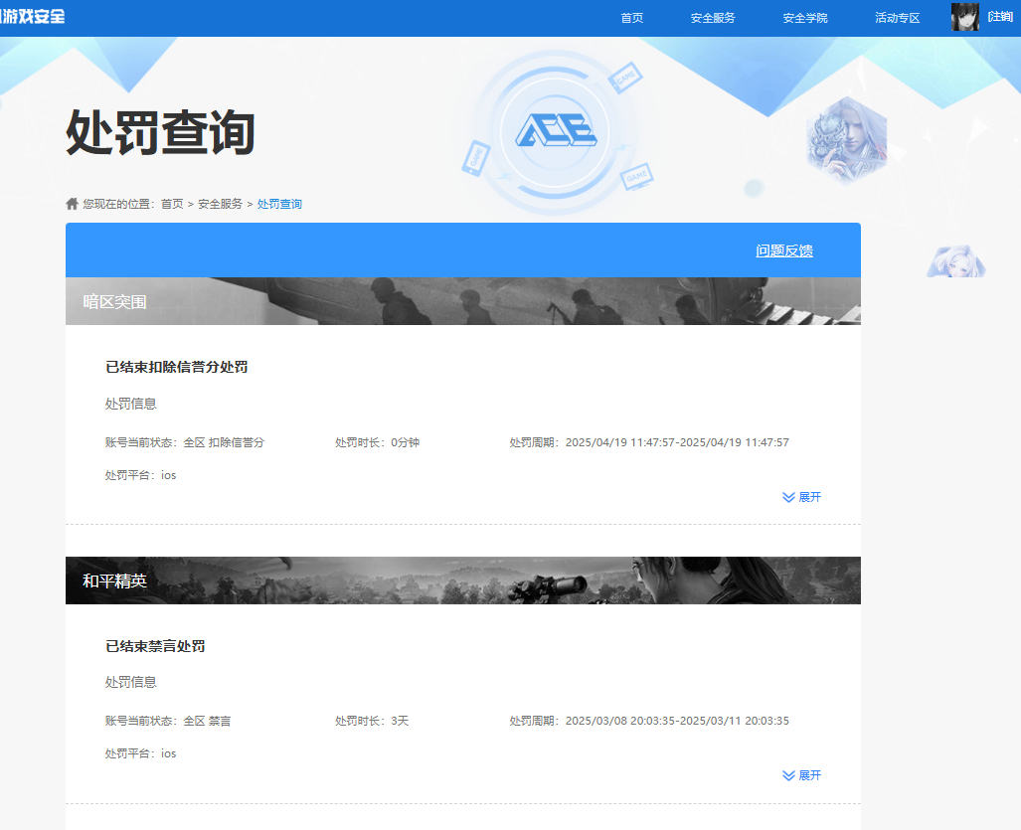Viewport: 1021px width, 830px height.
Task: Click the home icon in the breadcrumb
Action: [72, 204]
